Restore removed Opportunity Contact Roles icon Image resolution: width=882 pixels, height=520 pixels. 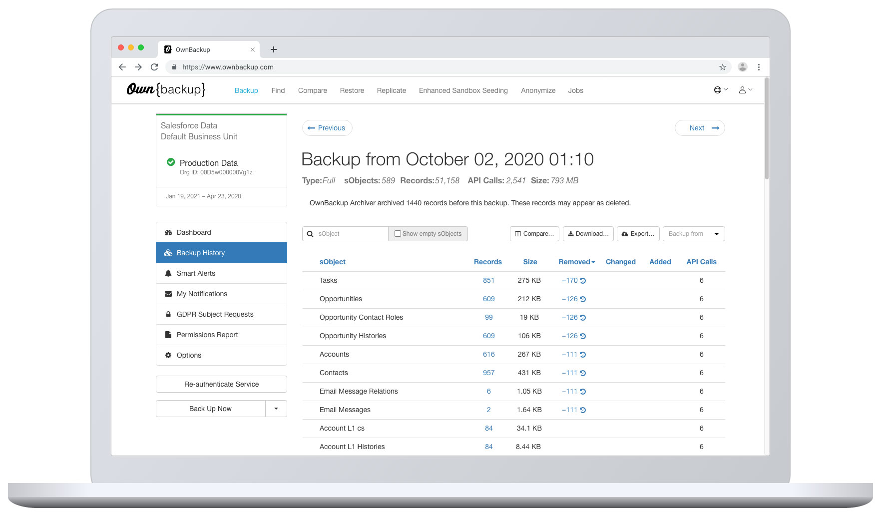click(x=583, y=318)
